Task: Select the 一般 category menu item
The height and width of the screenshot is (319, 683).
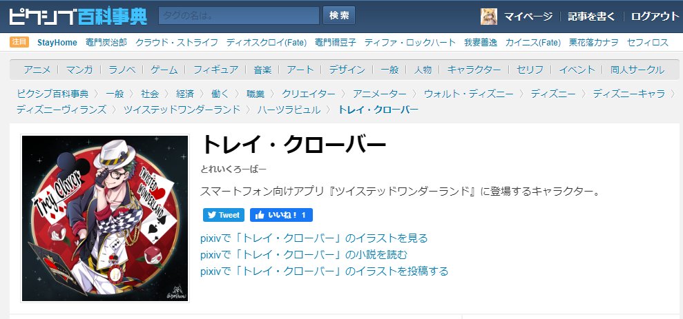Action: tap(389, 70)
